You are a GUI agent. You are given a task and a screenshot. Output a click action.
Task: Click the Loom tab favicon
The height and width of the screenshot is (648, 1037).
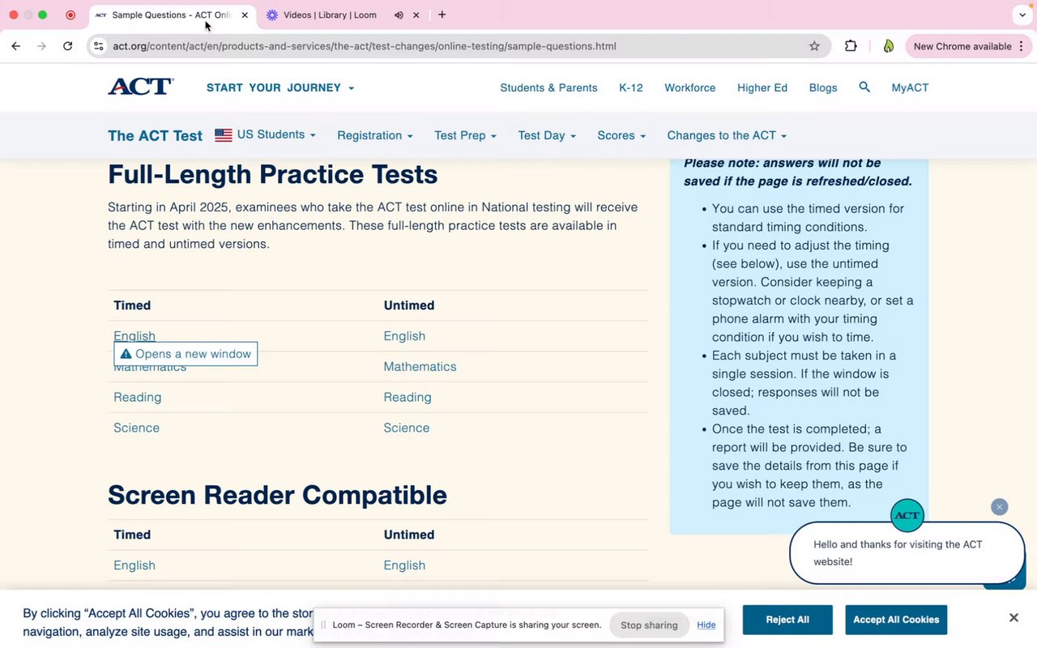[x=272, y=15]
